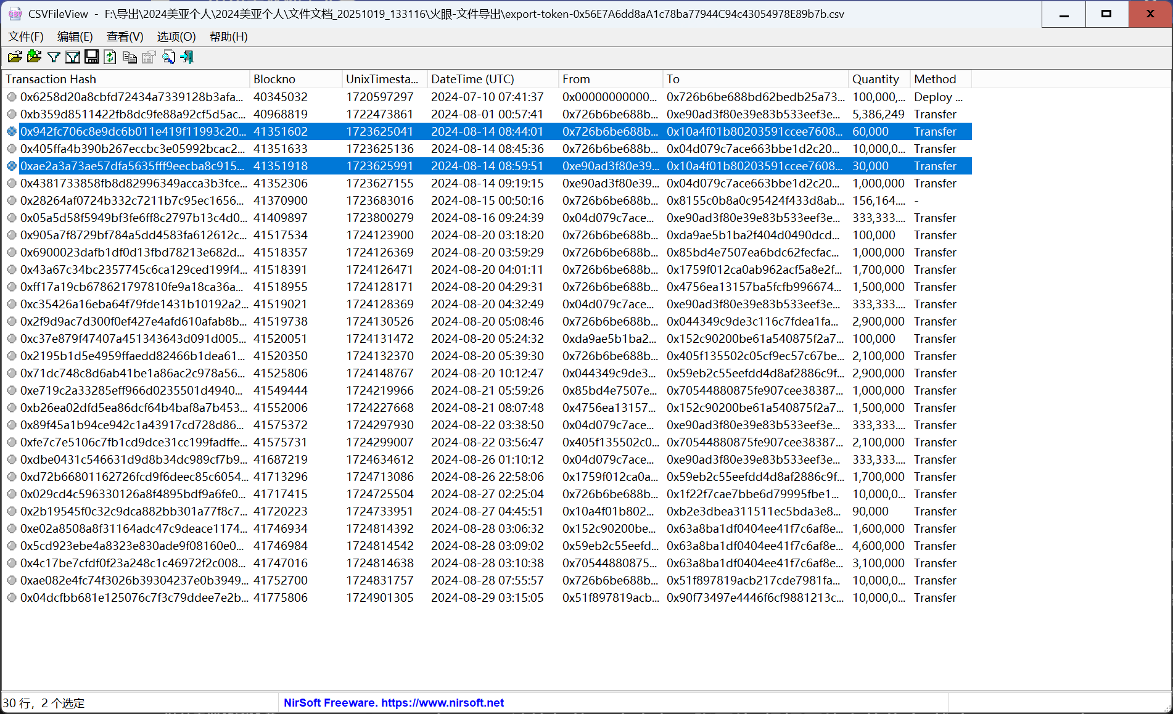The image size is (1173, 714).
Task: Click the Add CSV File icon with green plus
Action: click(x=35, y=57)
